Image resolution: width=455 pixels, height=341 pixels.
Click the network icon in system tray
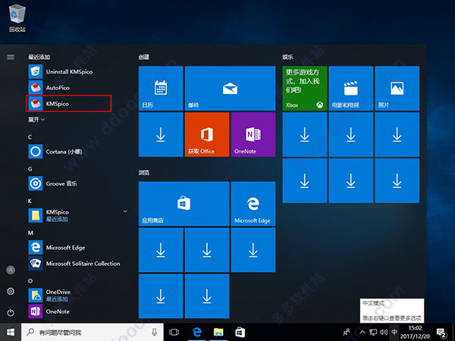tap(373, 333)
